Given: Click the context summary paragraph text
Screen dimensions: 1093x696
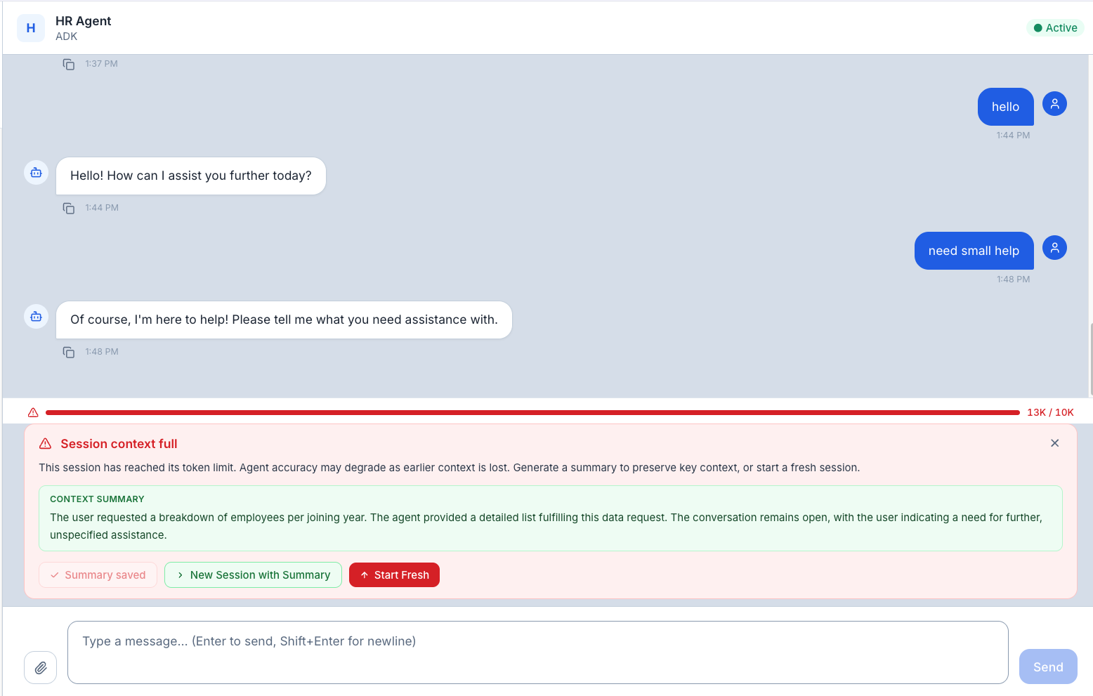Looking at the screenshot, I should [x=546, y=526].
